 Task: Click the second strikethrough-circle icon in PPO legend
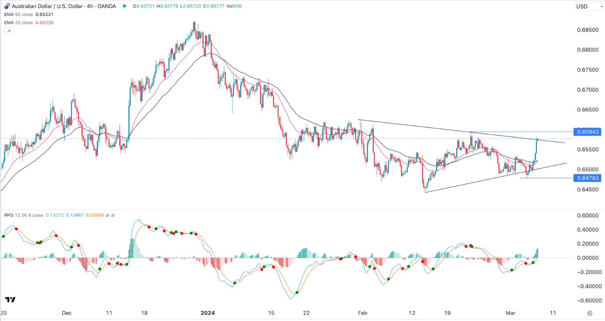113,216
